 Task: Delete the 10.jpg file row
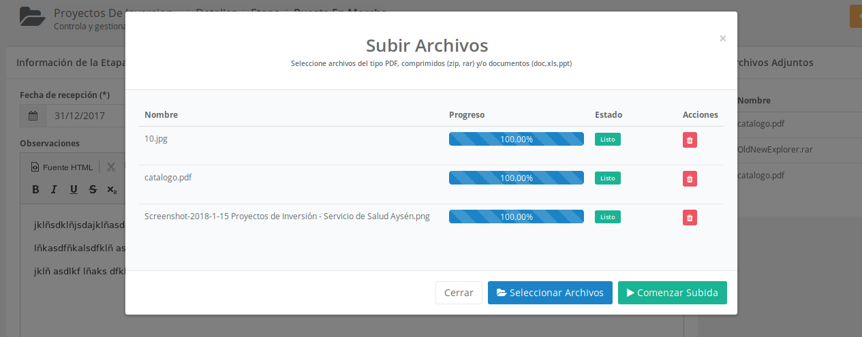[690, 140]
